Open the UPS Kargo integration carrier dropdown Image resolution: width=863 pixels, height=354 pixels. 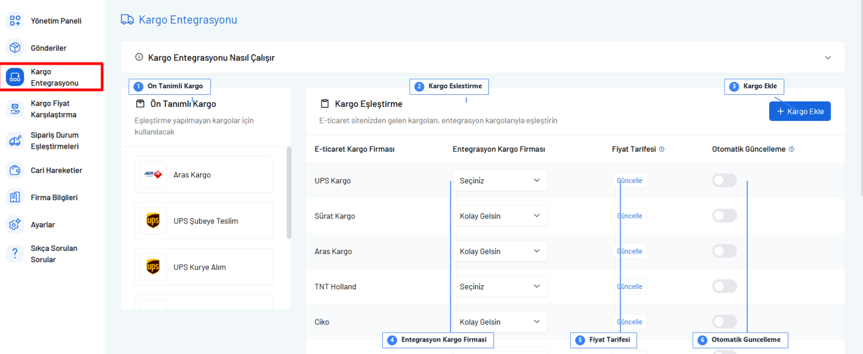500,181
